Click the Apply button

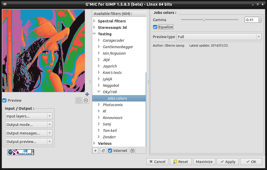pos(228,162)
